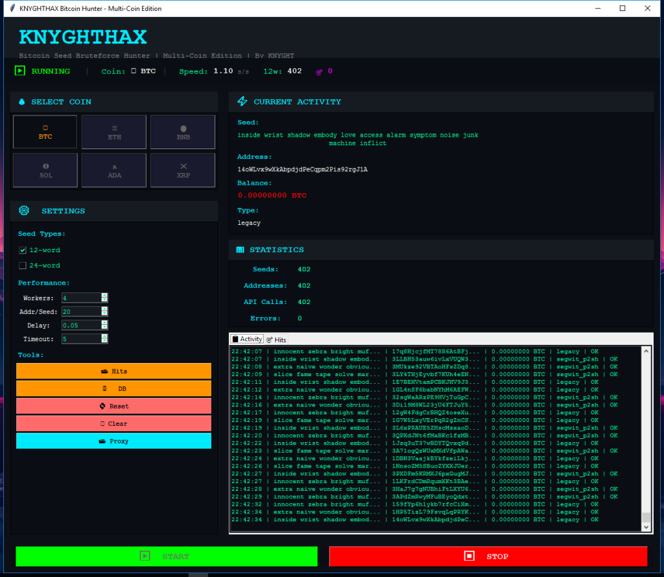Click the lightning bolt Current Activity icon
The width and height of the screenshot is (664, 577).
[x=243, y=102]
